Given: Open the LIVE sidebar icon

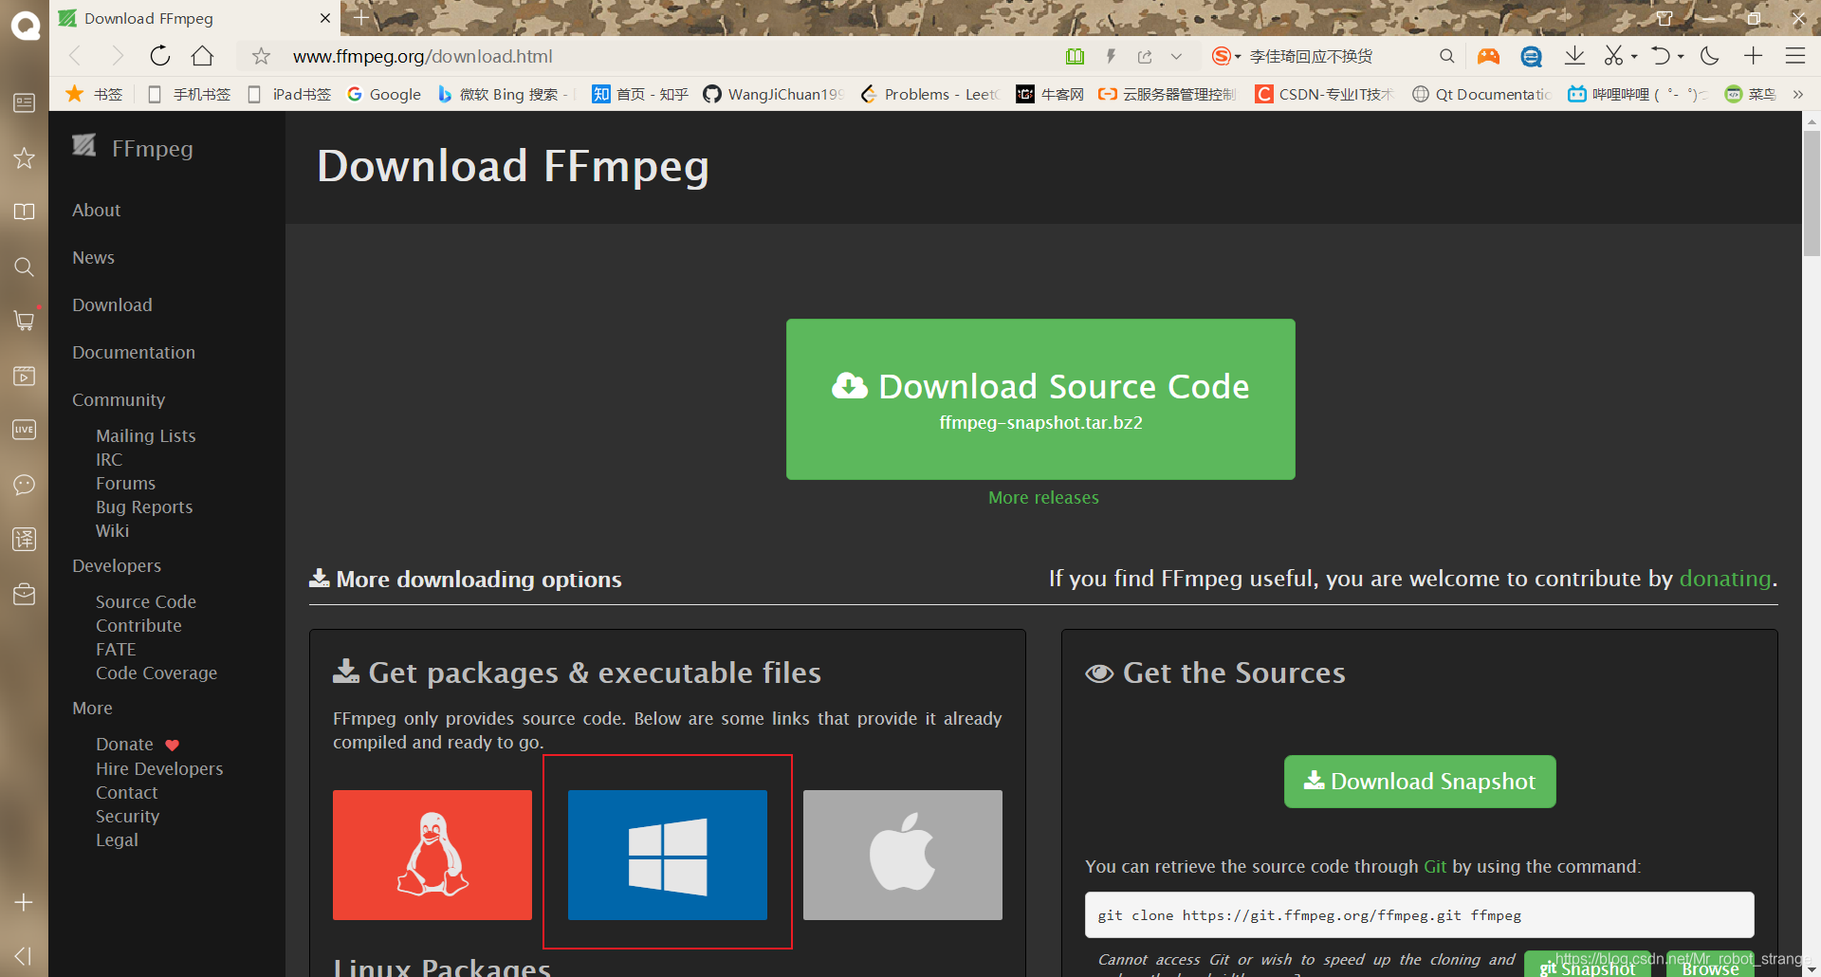Looking at the screenshot, I should tap(24, 430).
